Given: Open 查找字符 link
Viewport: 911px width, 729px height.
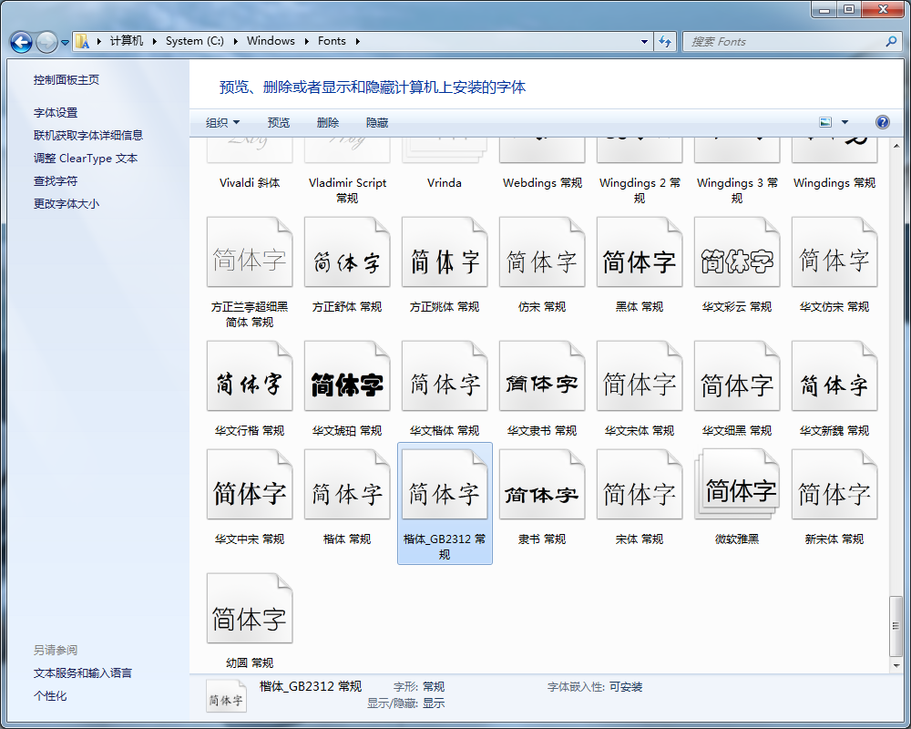Looking at the screenshot, I should pyautogui.click(x=56, y=180).
